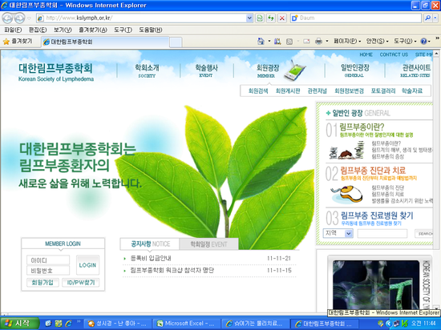Click the red Stop loading icon

coord(281,18)
